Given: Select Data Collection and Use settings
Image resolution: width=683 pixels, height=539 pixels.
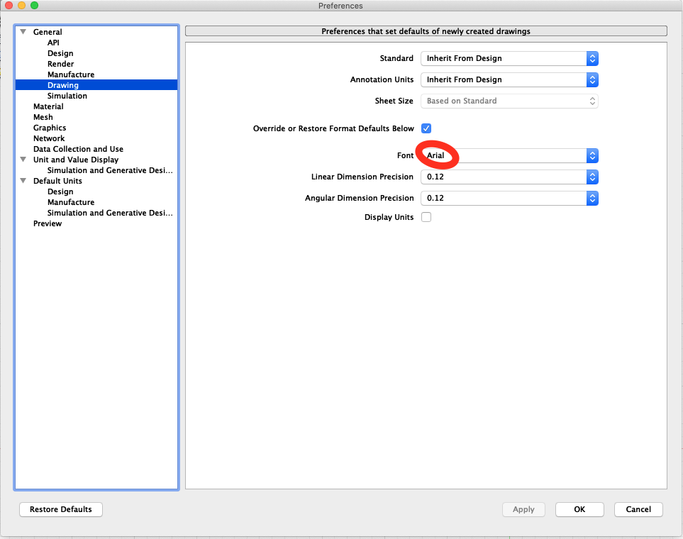Looking at the screenshot, I should pyautogui.click(x=78, y=149).
